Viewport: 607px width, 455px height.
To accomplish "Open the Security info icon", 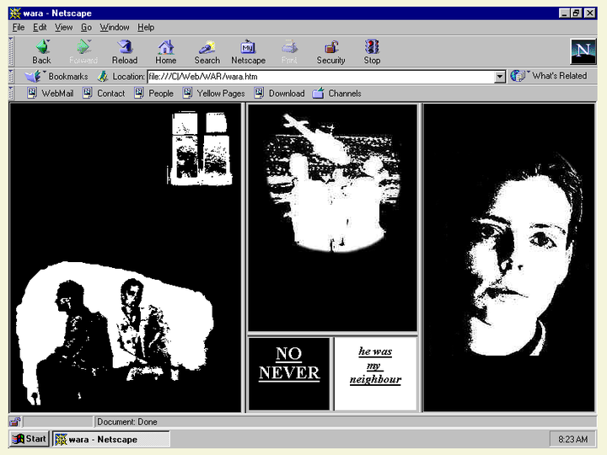I will click(330, 51).
